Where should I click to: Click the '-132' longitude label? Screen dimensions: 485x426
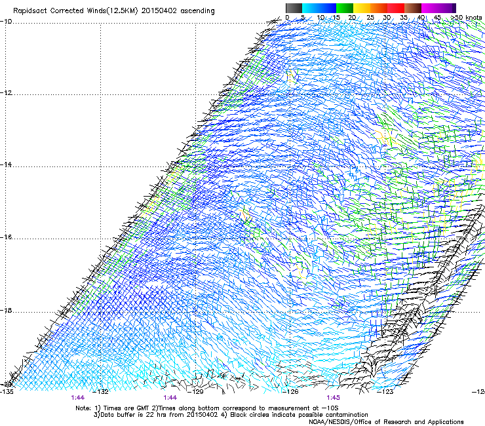[101, 392]
